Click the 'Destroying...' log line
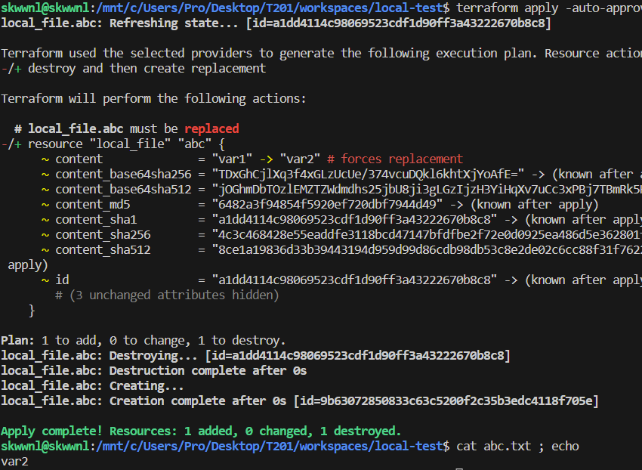Viewport: 642px width, 470px height. [x=255, y=356]
